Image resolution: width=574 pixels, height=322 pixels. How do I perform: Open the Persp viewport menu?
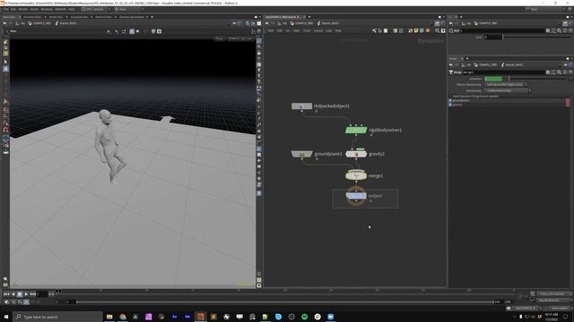tap(219, 38)
